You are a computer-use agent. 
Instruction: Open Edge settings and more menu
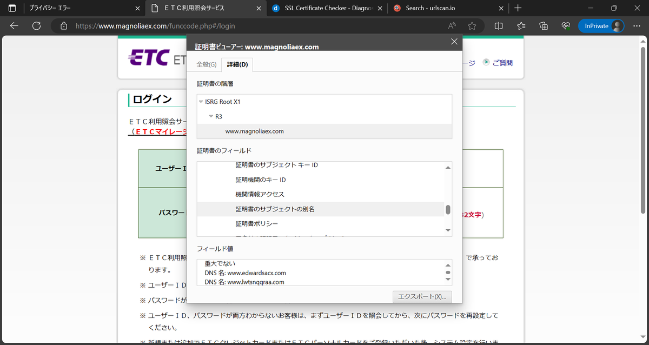click(x=636, y=25)
